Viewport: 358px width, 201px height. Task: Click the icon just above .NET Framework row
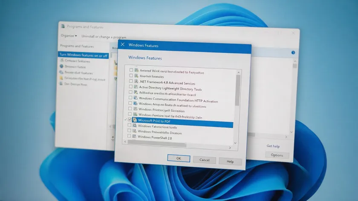tap(136, 75)
